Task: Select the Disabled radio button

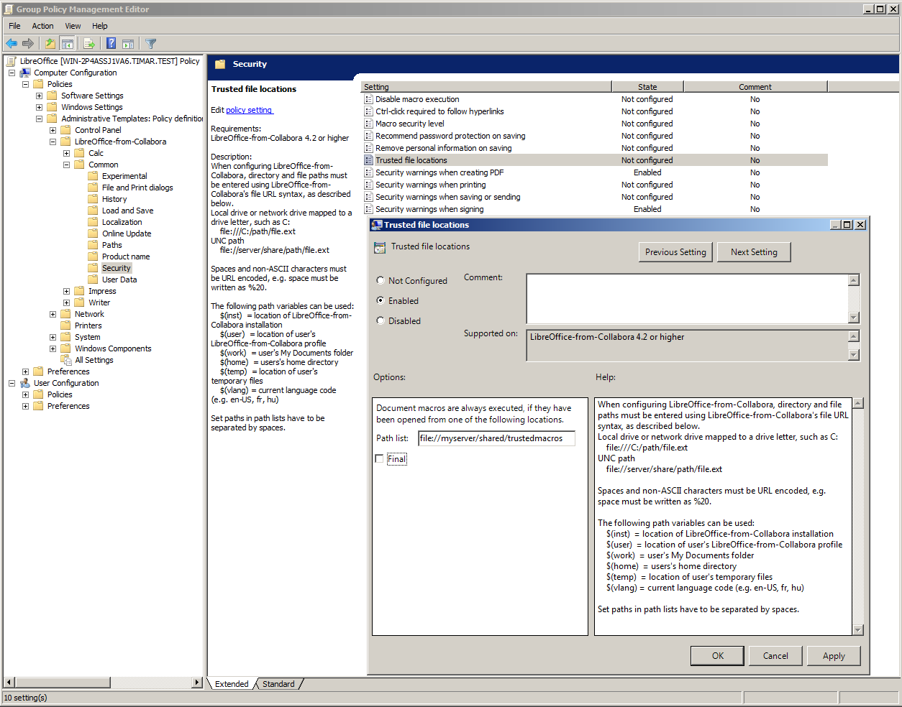Action: (381, 320)
